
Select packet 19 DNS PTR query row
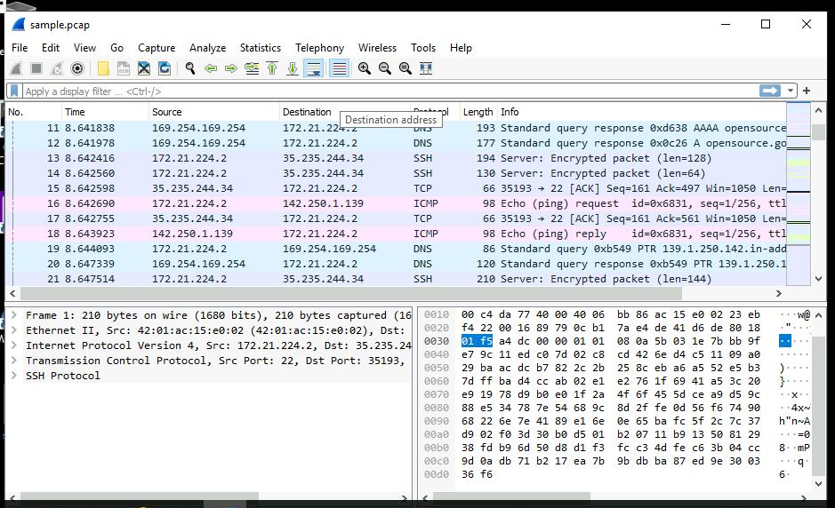click(396, 249)
